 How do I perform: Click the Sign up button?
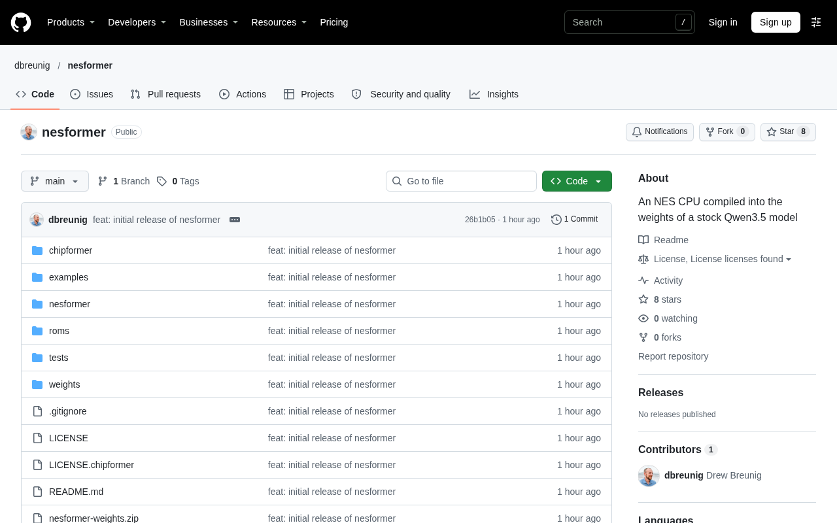click(x=776, y=22)
